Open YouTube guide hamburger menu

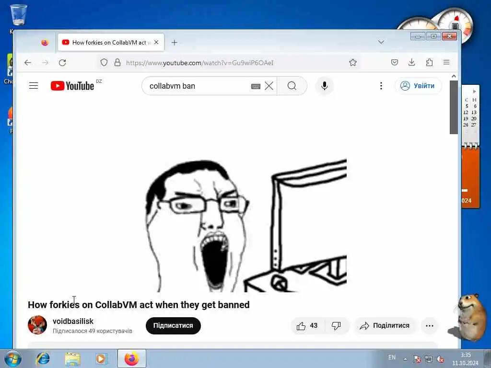point(34,86)
